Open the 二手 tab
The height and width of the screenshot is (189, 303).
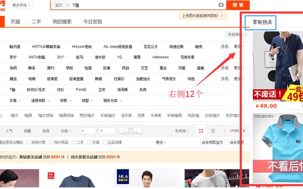point(36,22)
